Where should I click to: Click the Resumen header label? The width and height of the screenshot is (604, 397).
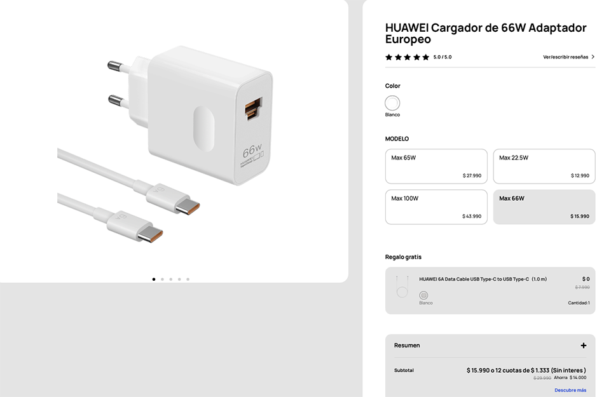pyautogui.click(x=407, y=346)
